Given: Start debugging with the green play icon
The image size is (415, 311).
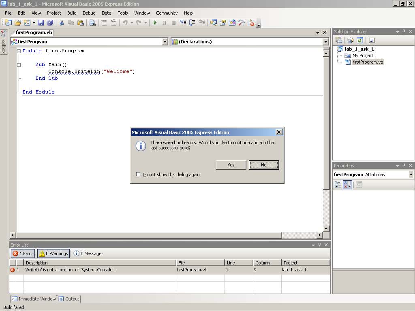Looking at the screenshot, I should pyautogui.click(x=155, y=23).
